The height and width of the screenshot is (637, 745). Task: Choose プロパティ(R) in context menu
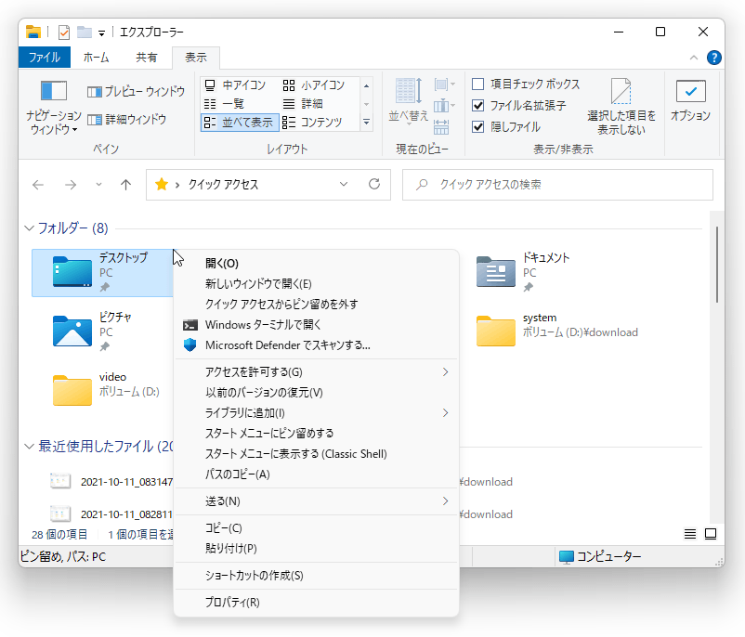pyautogui.click(x=316, y=603)
